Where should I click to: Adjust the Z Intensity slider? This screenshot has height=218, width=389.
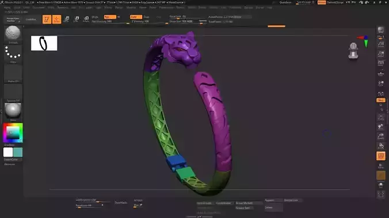(x=150, y=22)
